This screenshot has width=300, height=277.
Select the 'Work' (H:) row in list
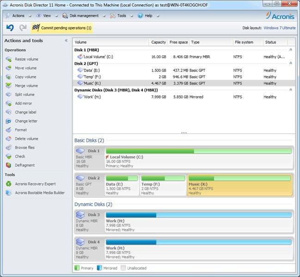(x=184, y=97)
